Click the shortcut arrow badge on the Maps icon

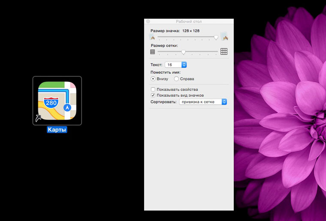pos(39,118)
